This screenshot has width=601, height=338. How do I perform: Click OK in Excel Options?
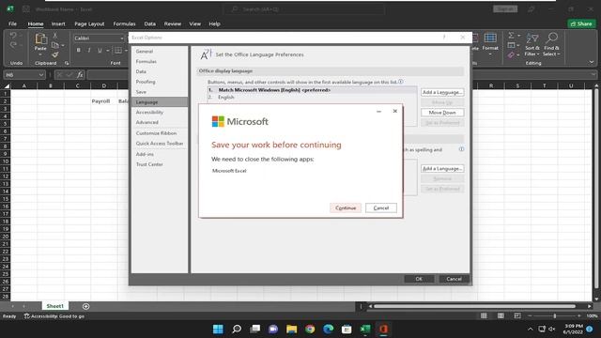coord(419,279)
